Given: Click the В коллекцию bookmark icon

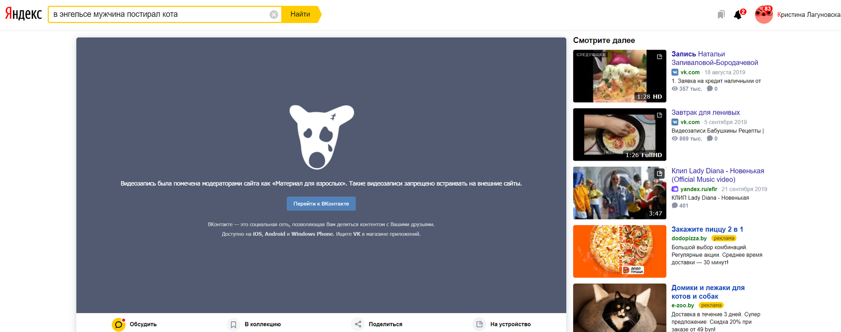Looking at the screenshot, I should (233, 324).
